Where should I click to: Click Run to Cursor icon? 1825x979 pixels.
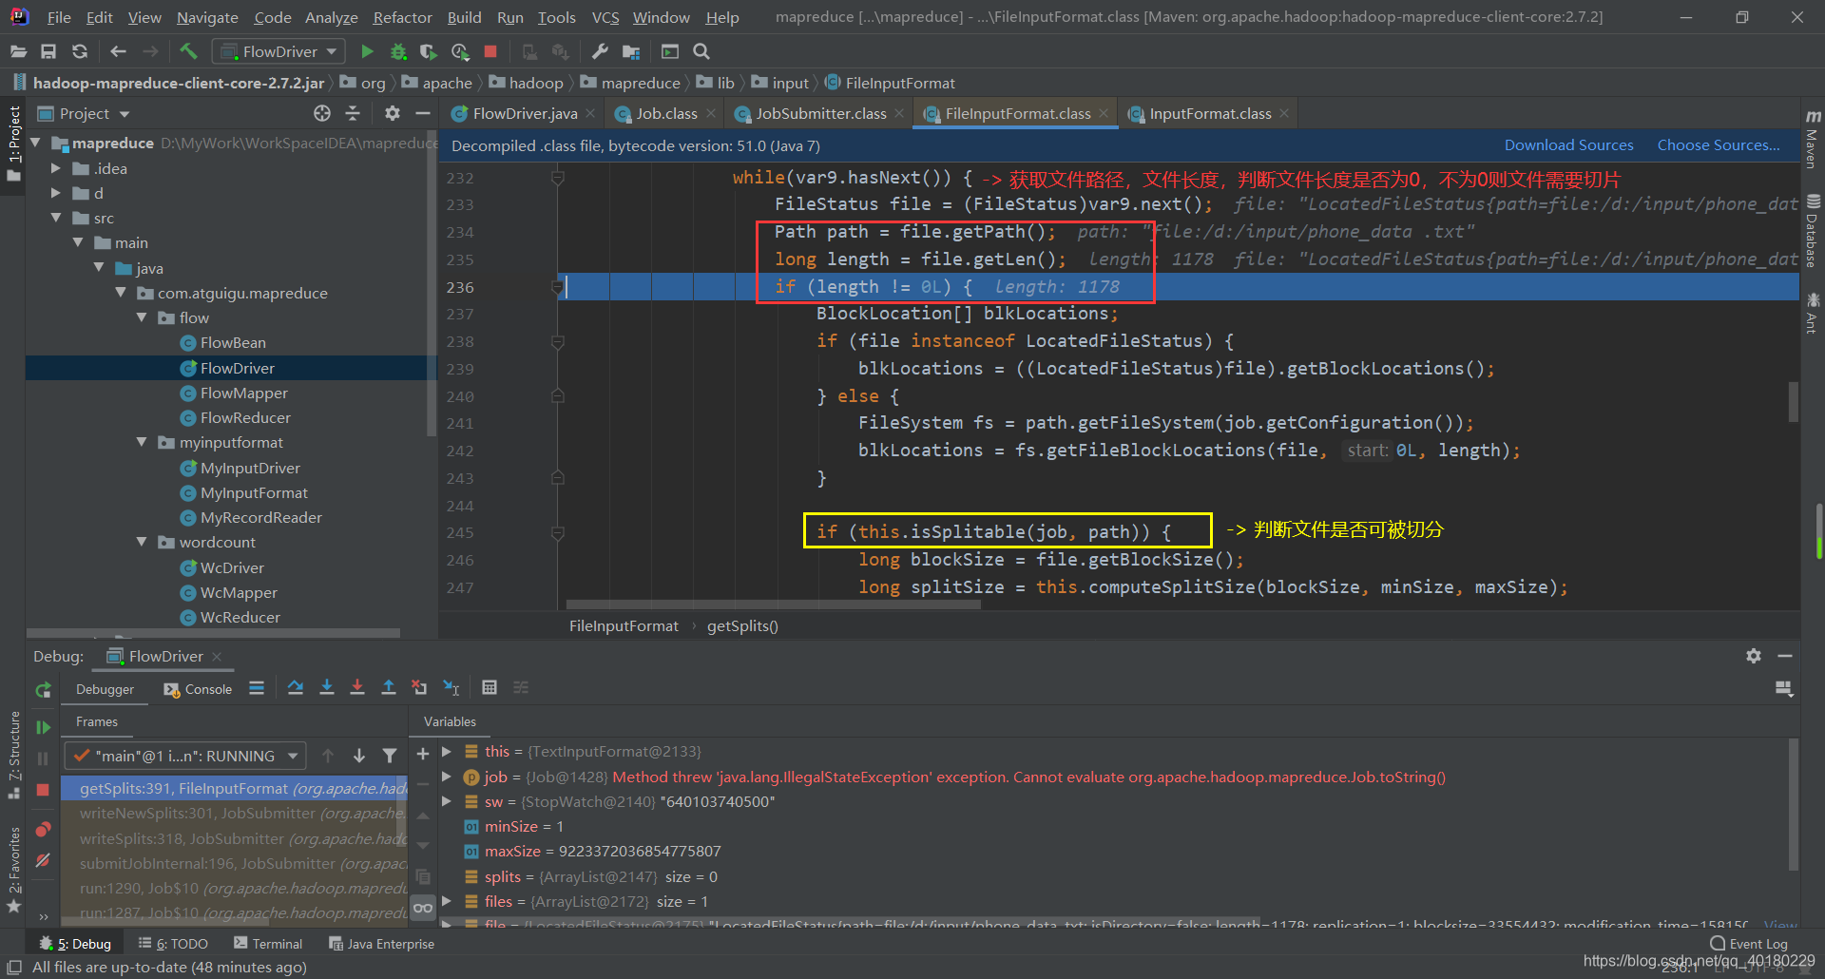point(451,687)
